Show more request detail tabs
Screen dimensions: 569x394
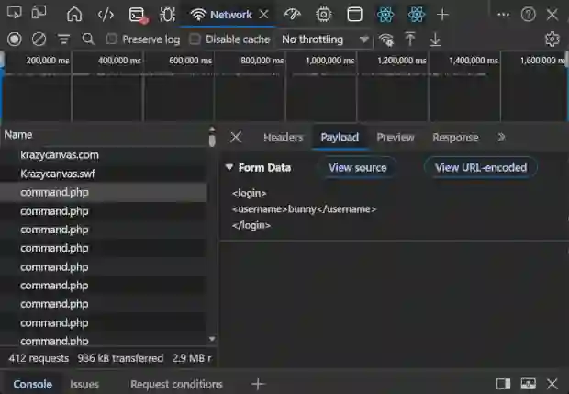(501, 137)
